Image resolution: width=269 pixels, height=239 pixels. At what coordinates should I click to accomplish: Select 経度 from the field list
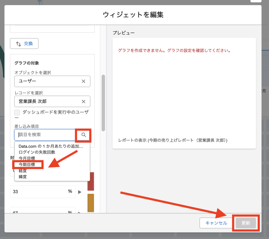tap(23, 171)
